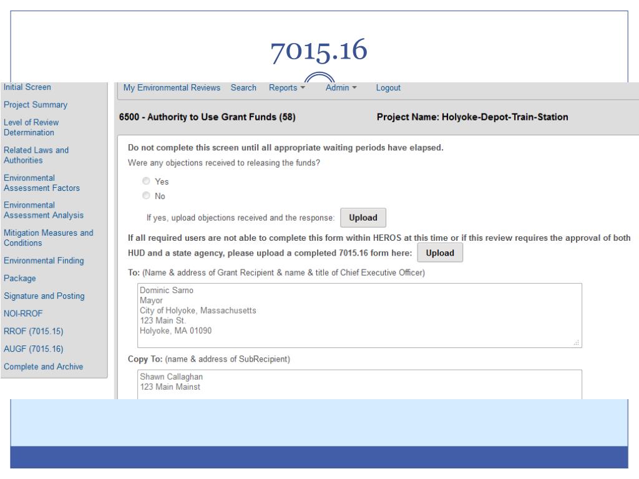
Task: Open AUGF (7015.16) page
Action: click(x=34, y=349)
